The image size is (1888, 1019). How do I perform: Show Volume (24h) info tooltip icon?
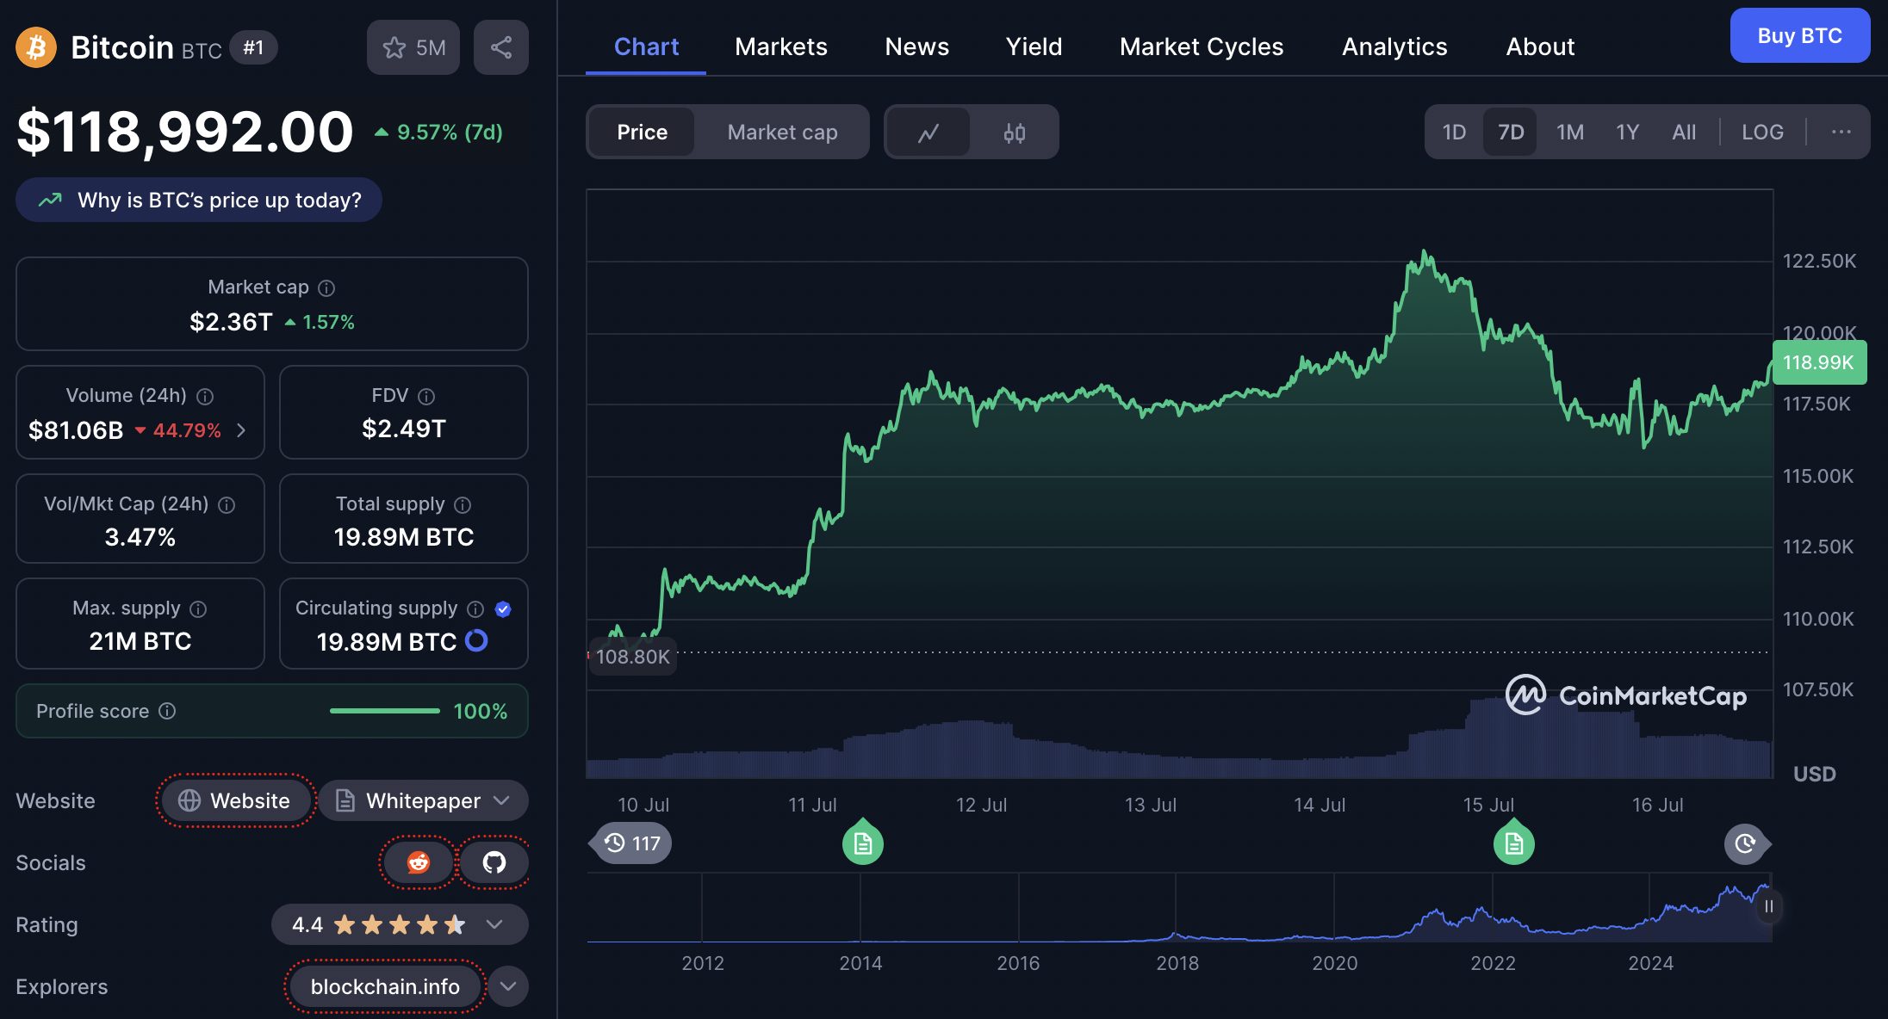coord(205,397)
